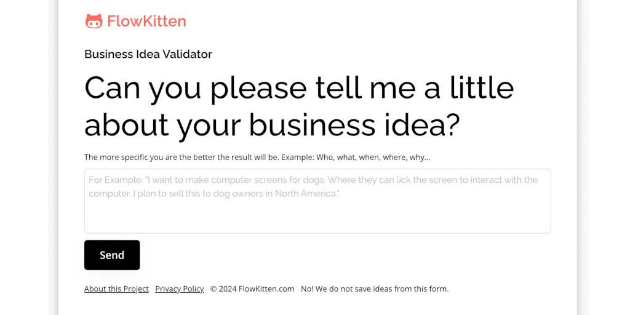Focus the business idea text area
The height and width of the screenshot is (315, 630).
pos(317,201)
